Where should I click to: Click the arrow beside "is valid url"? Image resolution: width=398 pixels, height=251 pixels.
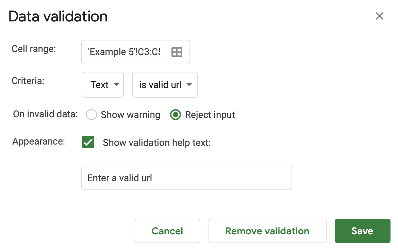pyautogui.click(x=189, y=85)
